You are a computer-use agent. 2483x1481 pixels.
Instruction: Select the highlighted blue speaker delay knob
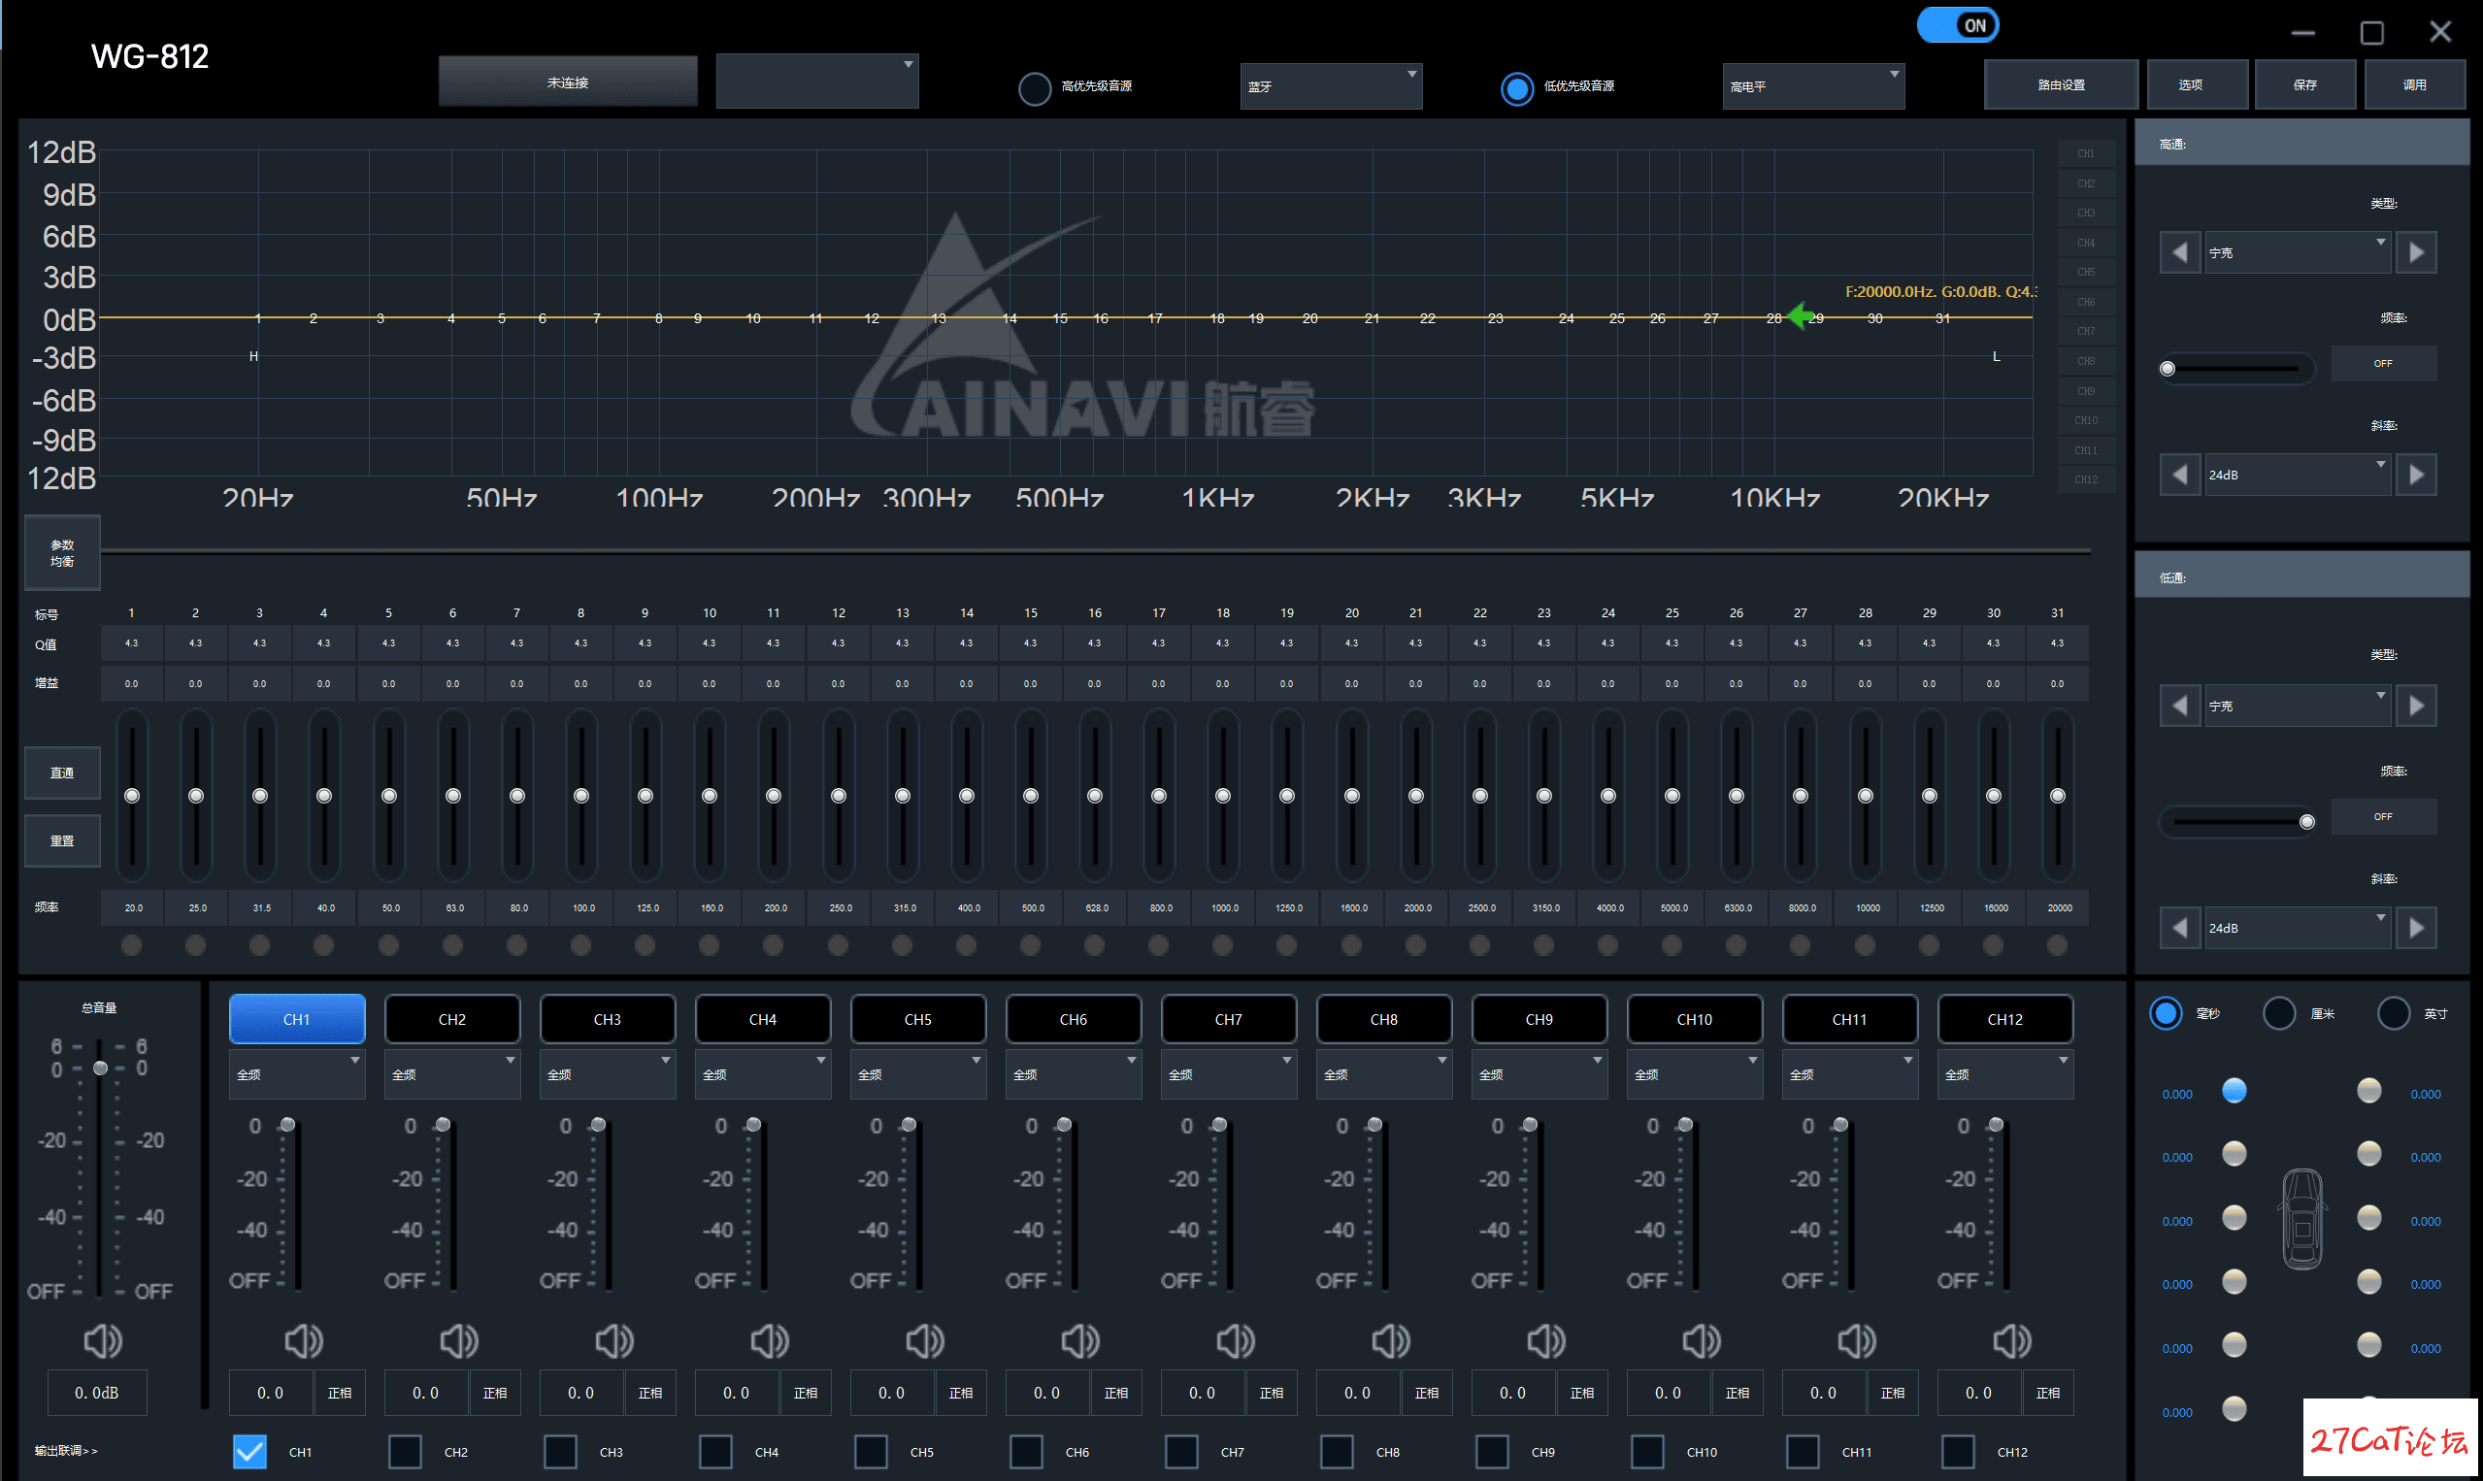[2235, 1090]
